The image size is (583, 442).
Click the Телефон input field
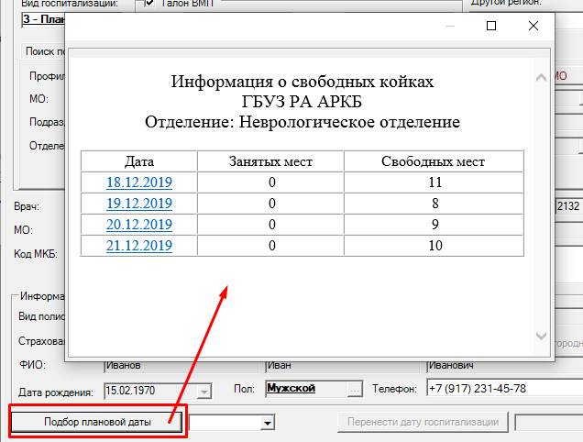(504, 389)
